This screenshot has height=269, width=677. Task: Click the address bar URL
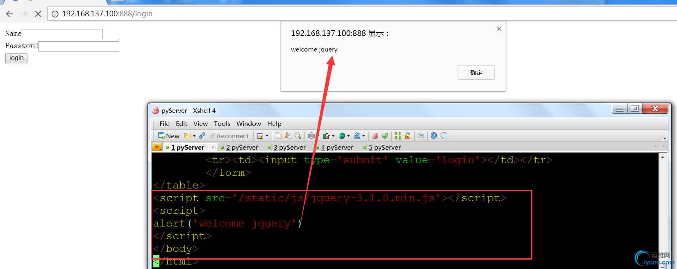[x=107, y=14]
